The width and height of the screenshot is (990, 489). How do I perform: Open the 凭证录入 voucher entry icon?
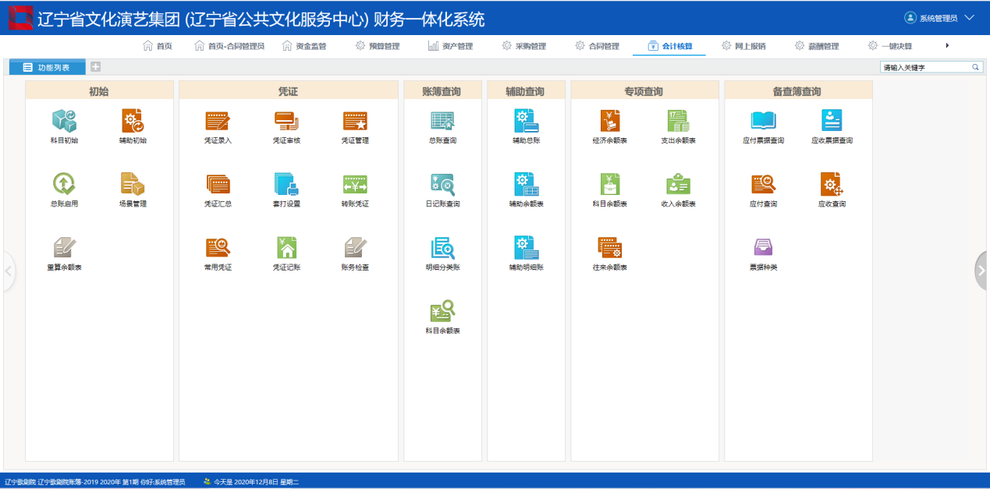pyautogui.click(x=218, y=121)
